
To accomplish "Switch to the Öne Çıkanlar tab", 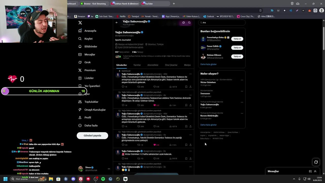I will 171,65.
